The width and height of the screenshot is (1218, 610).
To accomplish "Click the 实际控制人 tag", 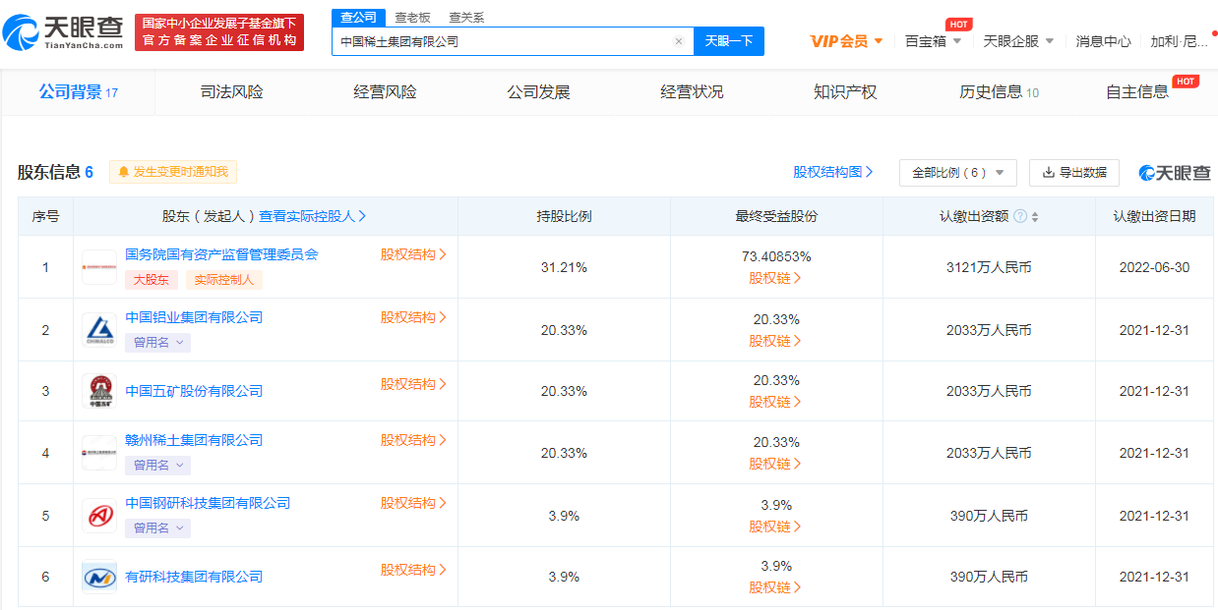I will coord(223,280).
